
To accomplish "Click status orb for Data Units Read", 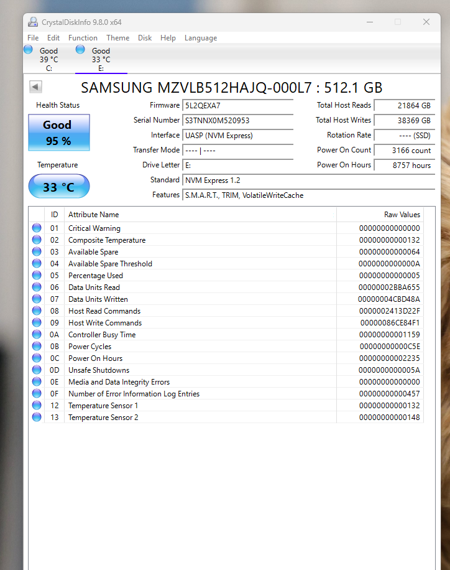I will click(x=37, y=287).
